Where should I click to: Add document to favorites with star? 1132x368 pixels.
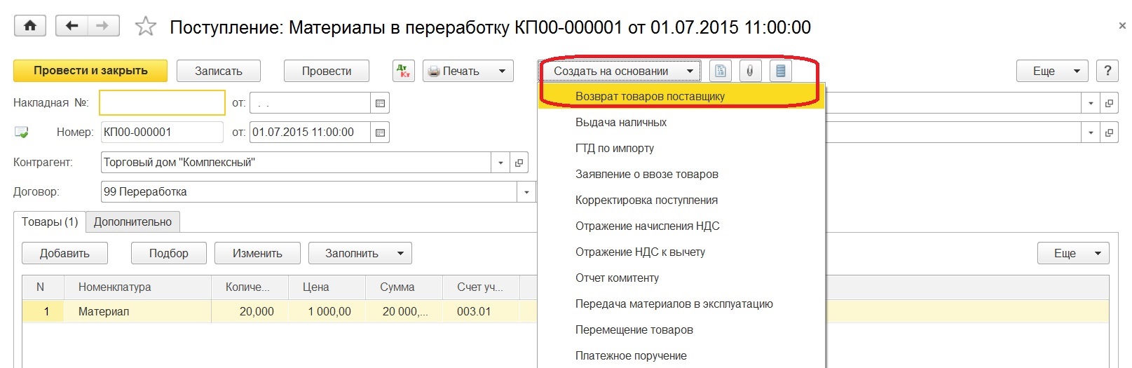[x=145, y=27]
